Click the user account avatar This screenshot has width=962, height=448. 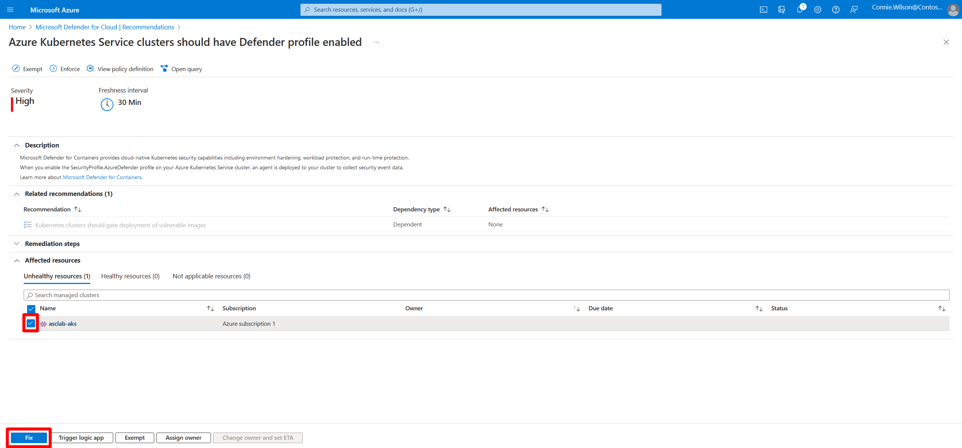pos(953,10)
